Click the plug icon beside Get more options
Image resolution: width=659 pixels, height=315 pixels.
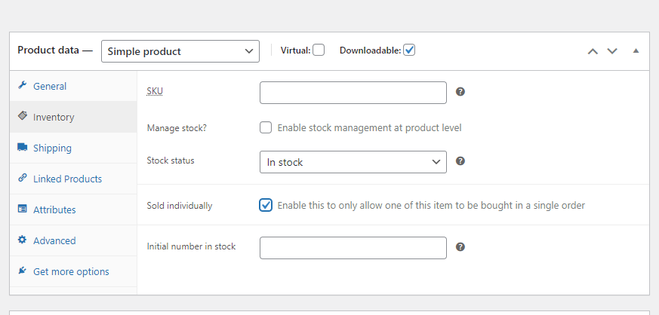click(22, 271)
